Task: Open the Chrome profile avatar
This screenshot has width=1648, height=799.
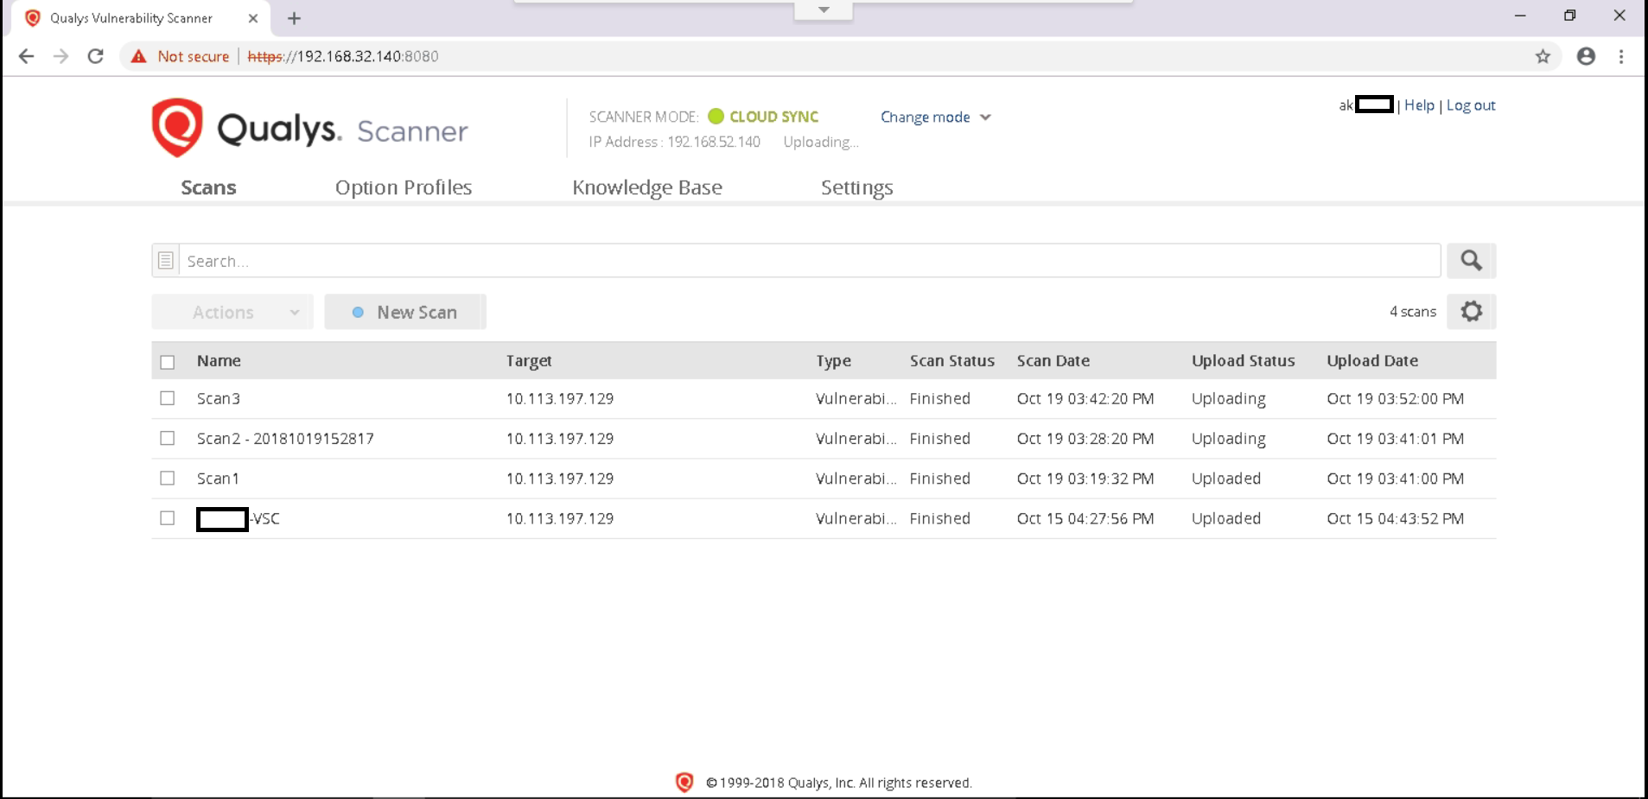Action: tap(1586, 56)
